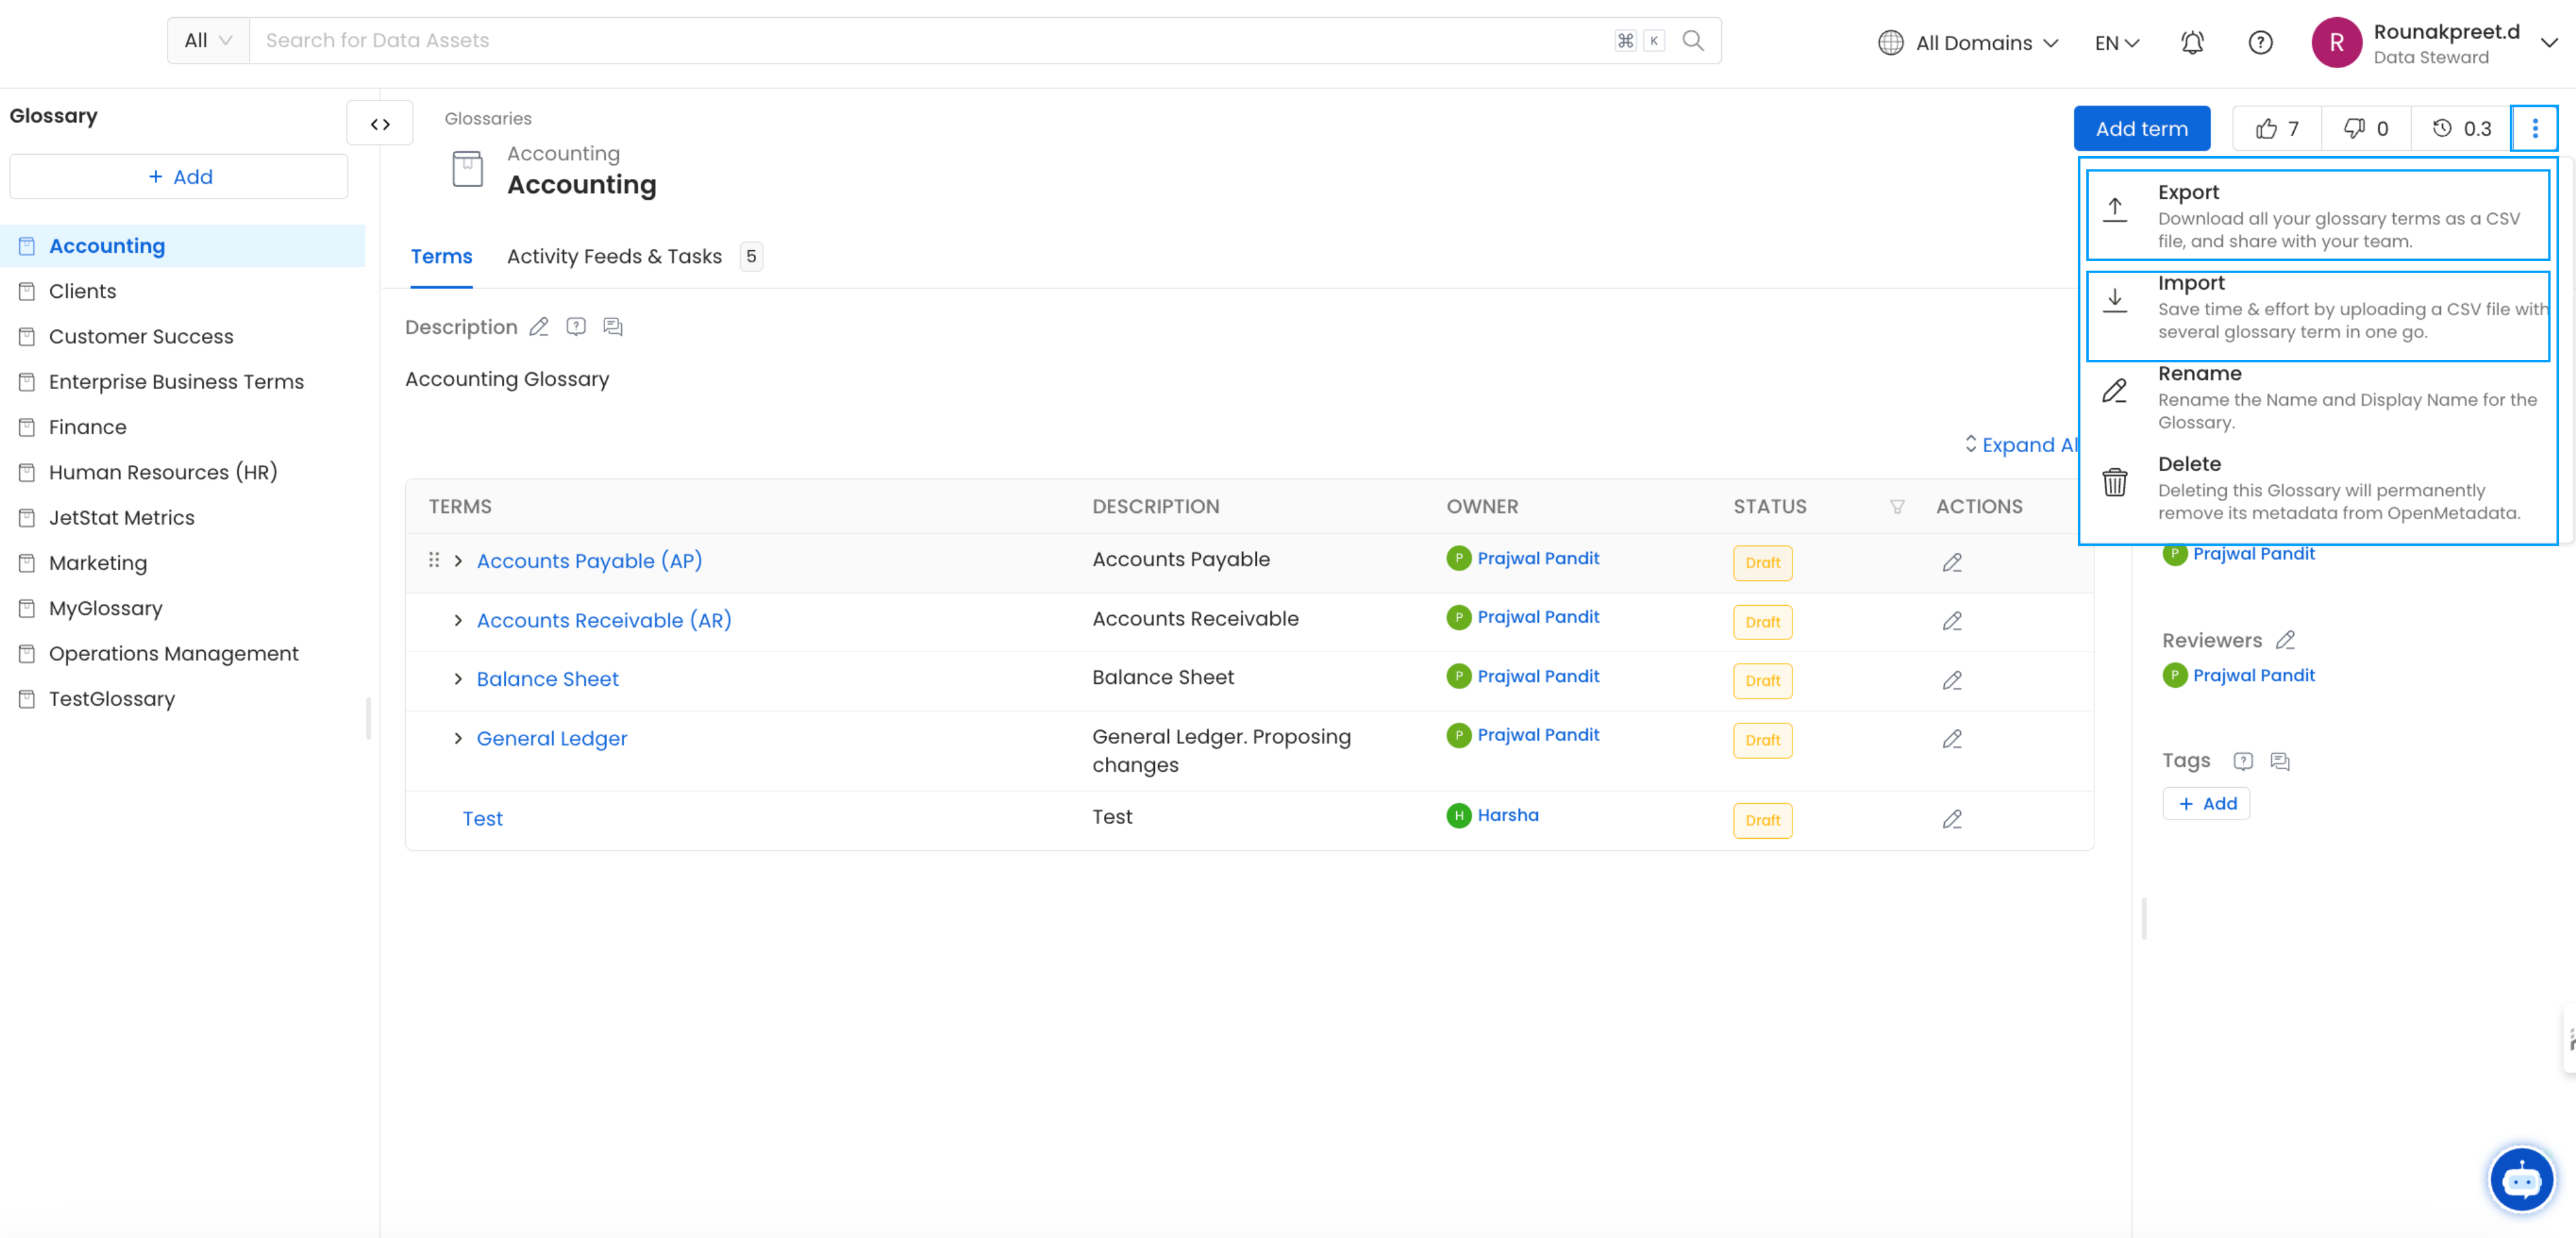Image resolution: width=2576 pixels, height=1238 pixels.
Task: Click the thumbs down dislike button
Action: coord(2365,128)
